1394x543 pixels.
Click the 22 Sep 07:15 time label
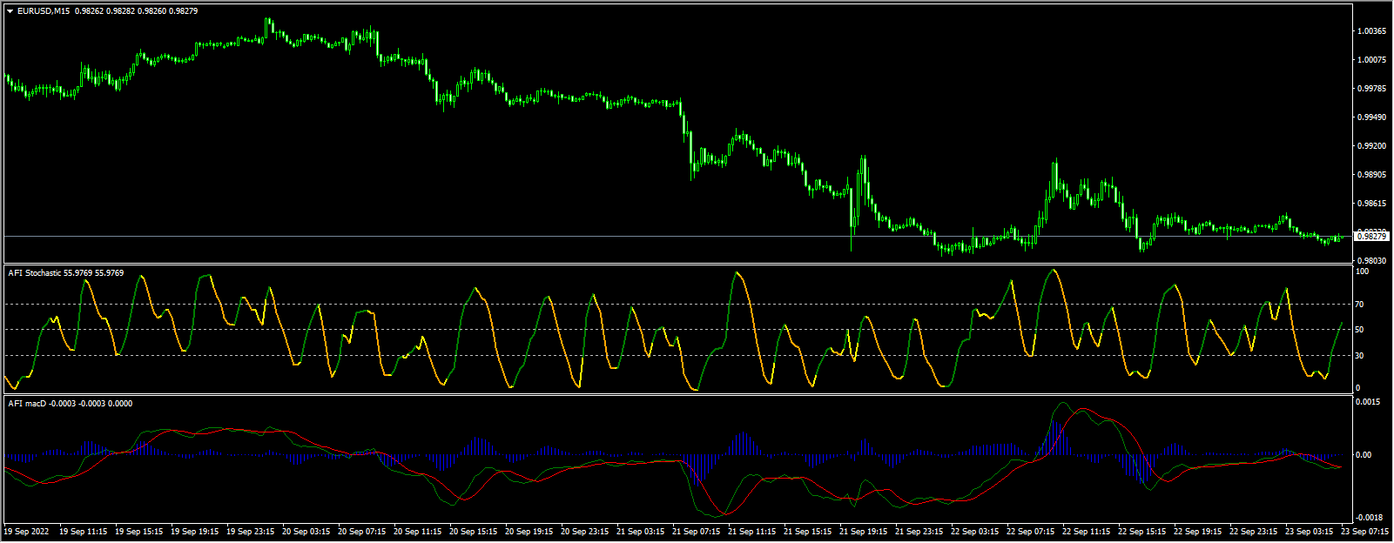pyautogui.click(x=1032, y=531)
